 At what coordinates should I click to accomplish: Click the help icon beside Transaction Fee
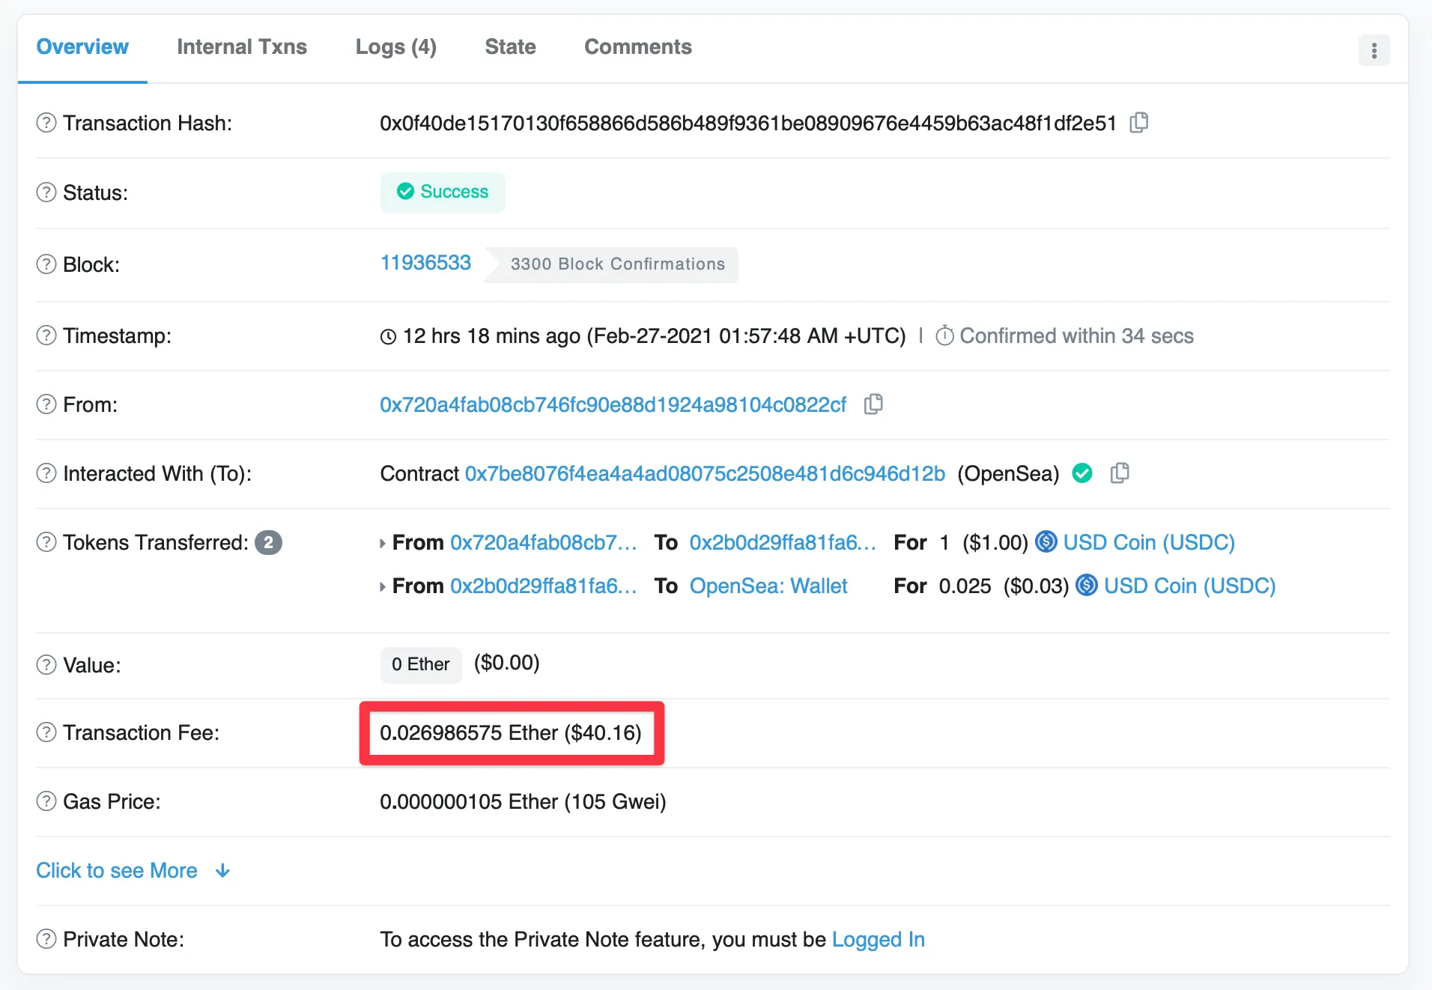46,732
